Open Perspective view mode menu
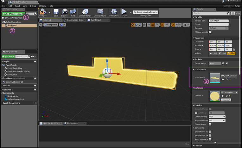The width and height of the screenshot is (242, 148). coord(51,25)
